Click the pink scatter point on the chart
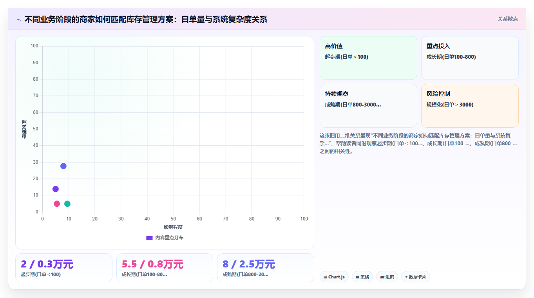Screen dimensions: 534x298 tap(57, 204)
